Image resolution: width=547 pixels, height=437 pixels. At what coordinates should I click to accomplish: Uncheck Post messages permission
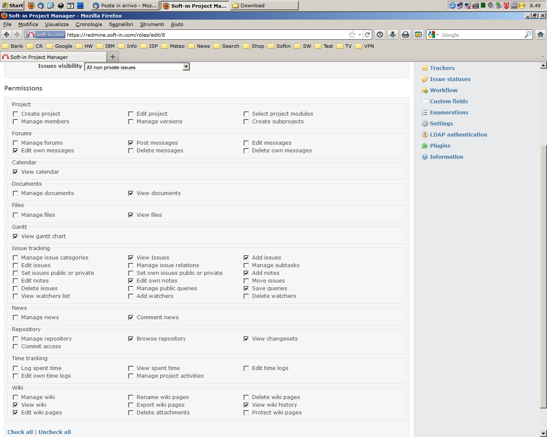click(131, 143)
